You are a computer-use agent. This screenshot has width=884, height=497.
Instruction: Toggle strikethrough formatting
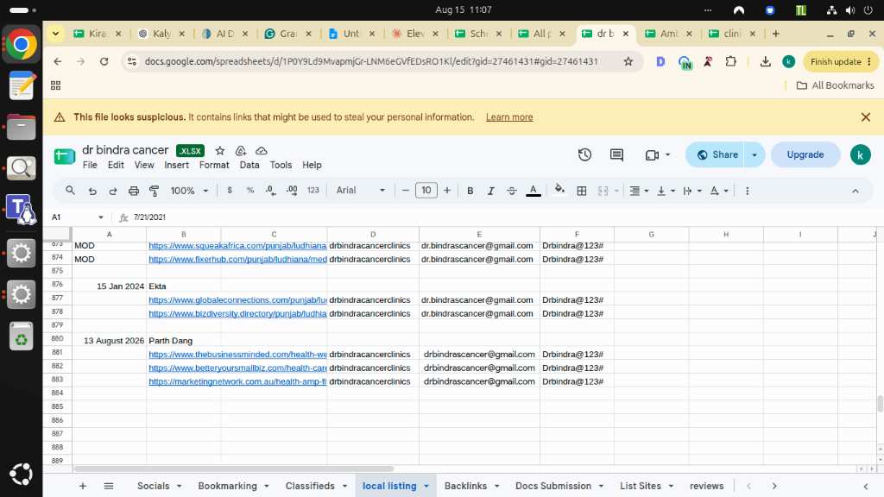click(511, 191)
